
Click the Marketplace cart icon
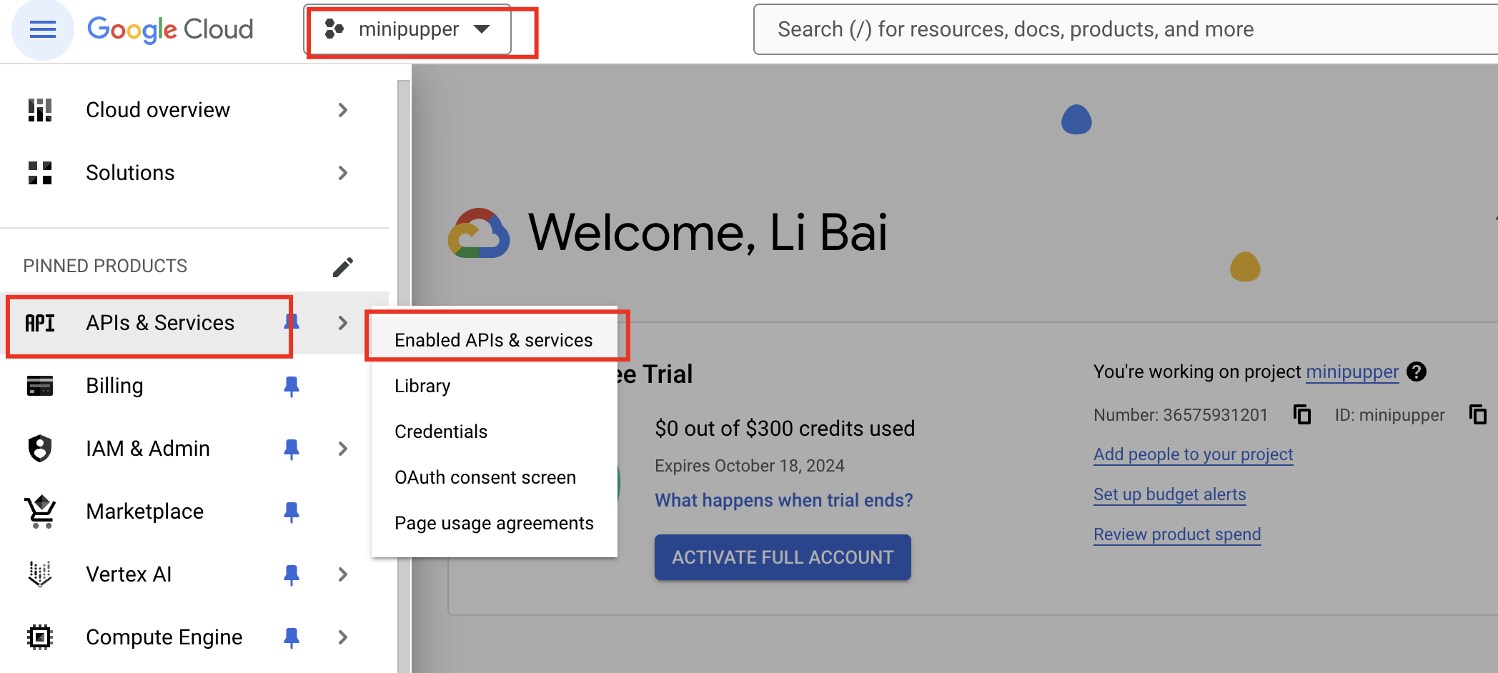click(x=41, y=512)
